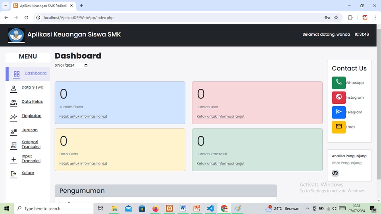Open the red Instagram globe icon
Image resolution: width=381 pixels, height=214 pixels.
click(339, 97)
